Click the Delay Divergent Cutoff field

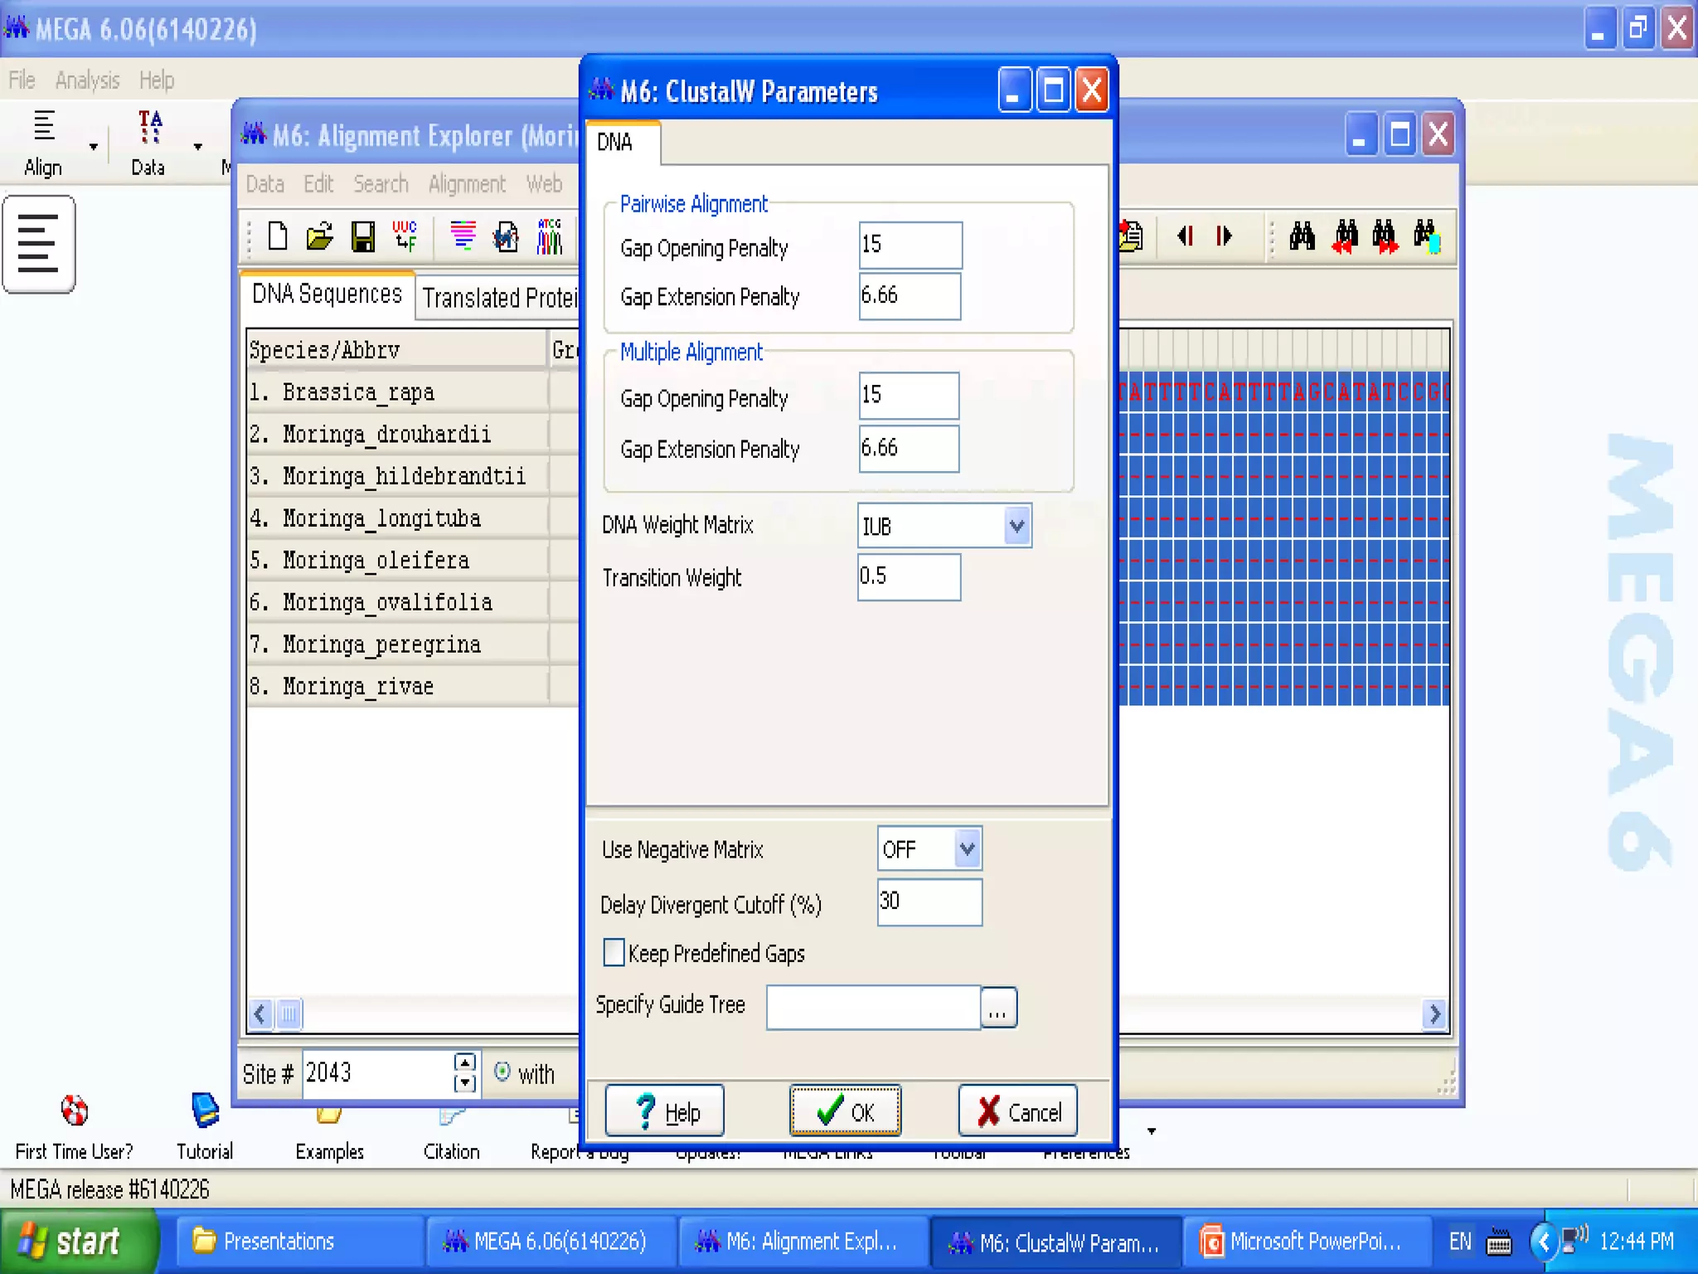[929, 902]
